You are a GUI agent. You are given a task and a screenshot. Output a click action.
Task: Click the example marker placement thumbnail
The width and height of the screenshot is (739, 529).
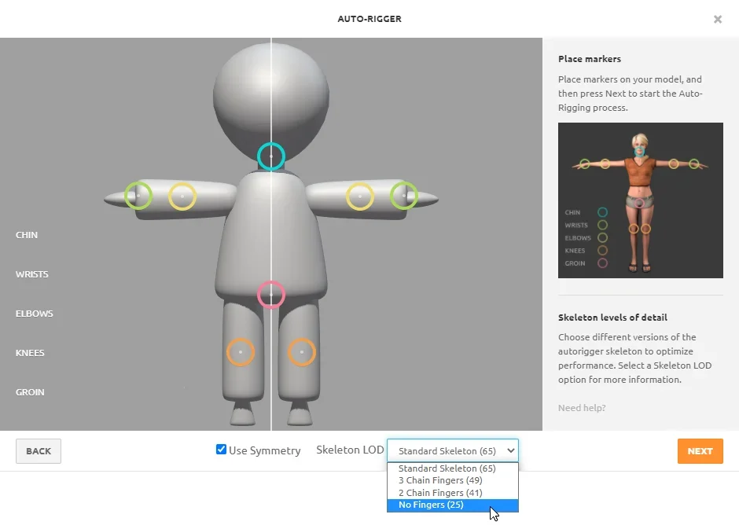tap(641, 200)
